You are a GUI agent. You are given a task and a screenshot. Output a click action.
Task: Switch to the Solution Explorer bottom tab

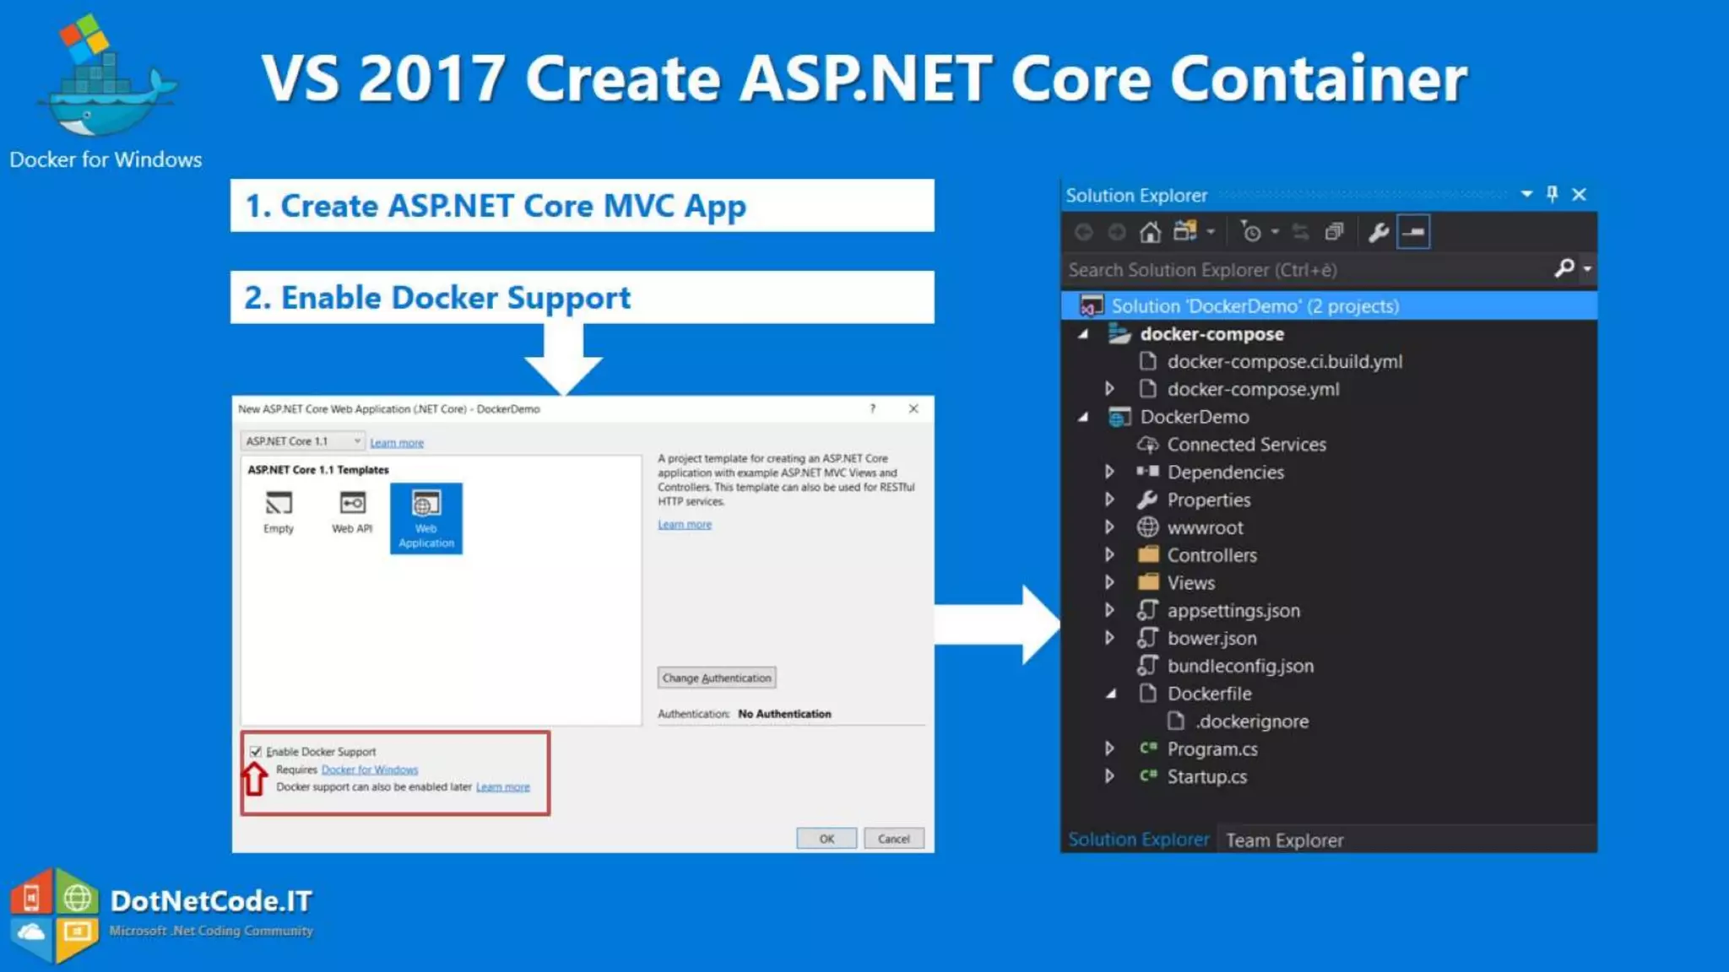(x=1138, y=840)
